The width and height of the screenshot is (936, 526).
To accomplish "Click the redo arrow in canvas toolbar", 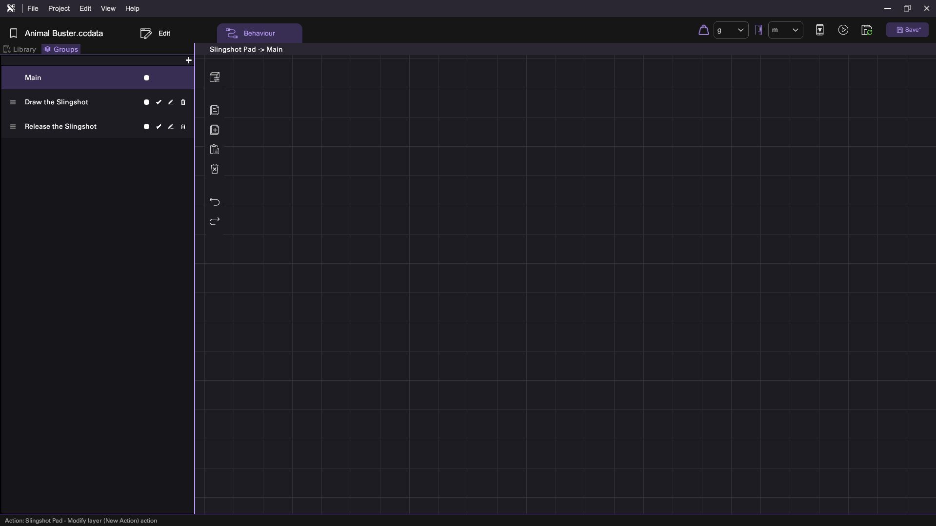I will tap(215, 221).
